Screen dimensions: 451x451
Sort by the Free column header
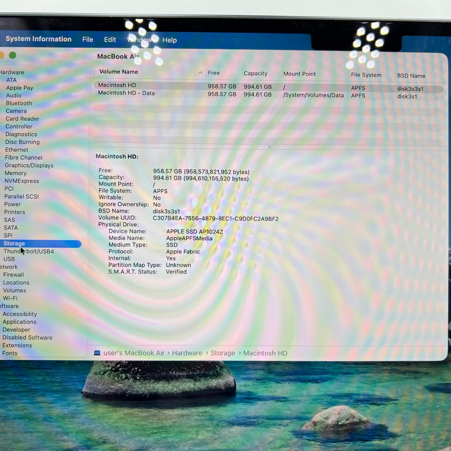point(214,73)
